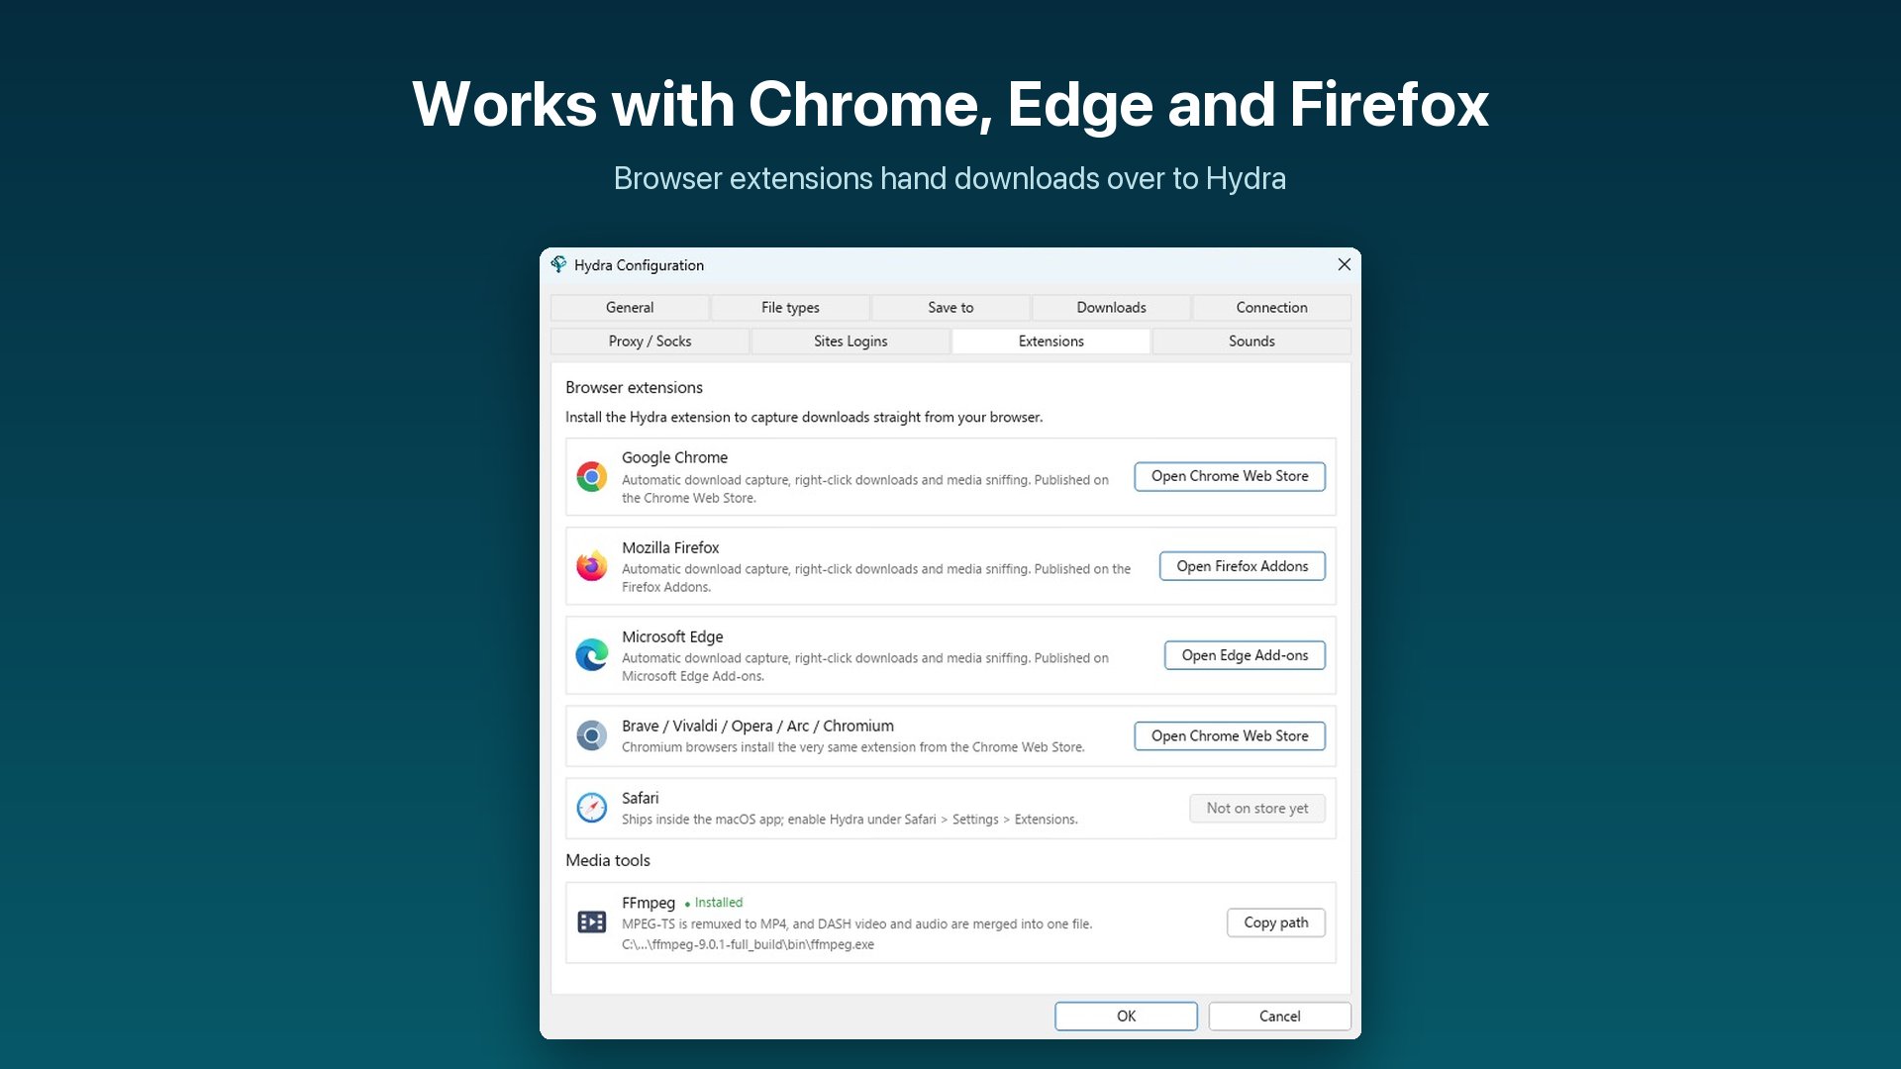Viewport: 1901px width, 1069px height.
Task: Open the Sites Logins tab
Action: 850,341
